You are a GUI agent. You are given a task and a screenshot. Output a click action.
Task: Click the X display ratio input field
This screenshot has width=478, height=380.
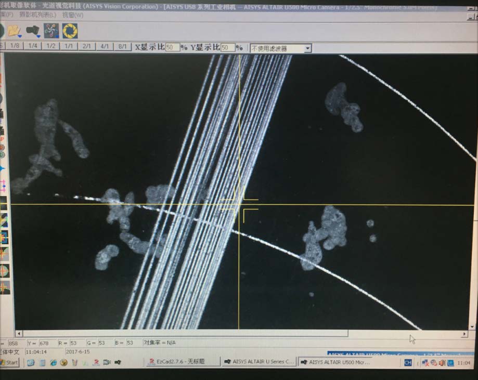[172, 47]
